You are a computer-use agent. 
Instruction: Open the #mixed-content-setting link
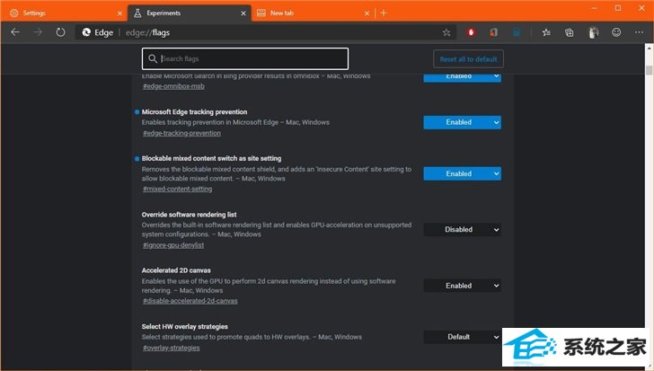[x=177, y=189]
